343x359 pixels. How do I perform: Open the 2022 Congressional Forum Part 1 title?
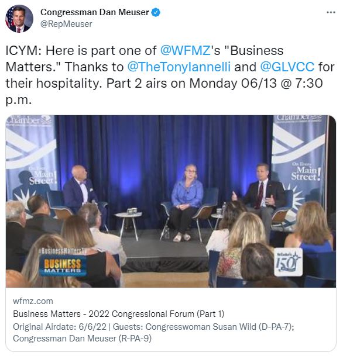pos(119,313)
